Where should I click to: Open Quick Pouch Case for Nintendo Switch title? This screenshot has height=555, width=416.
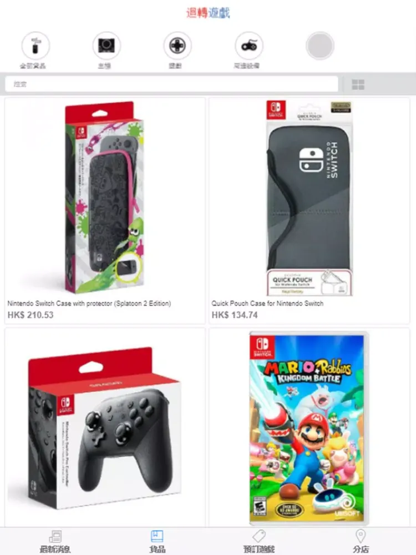(x=267, y=304)
